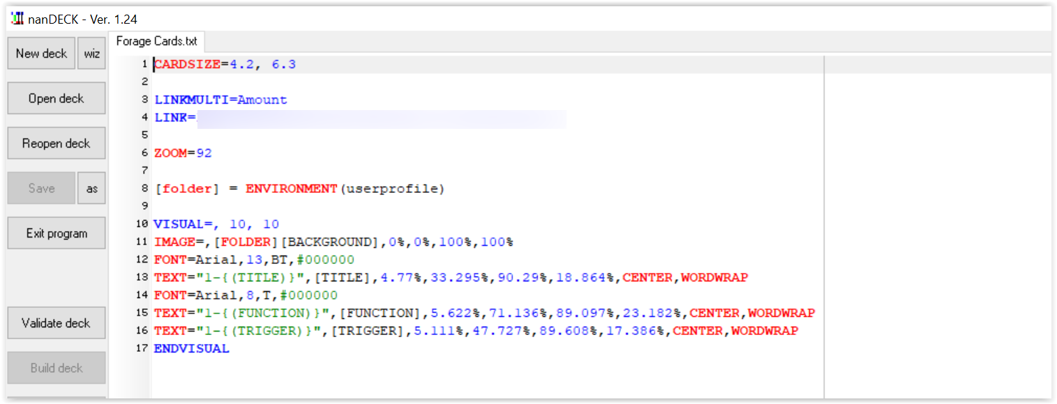Open the deck wizard via the wiz button
The height and width of the screenshot is (404, 1057).
[91, 53]
